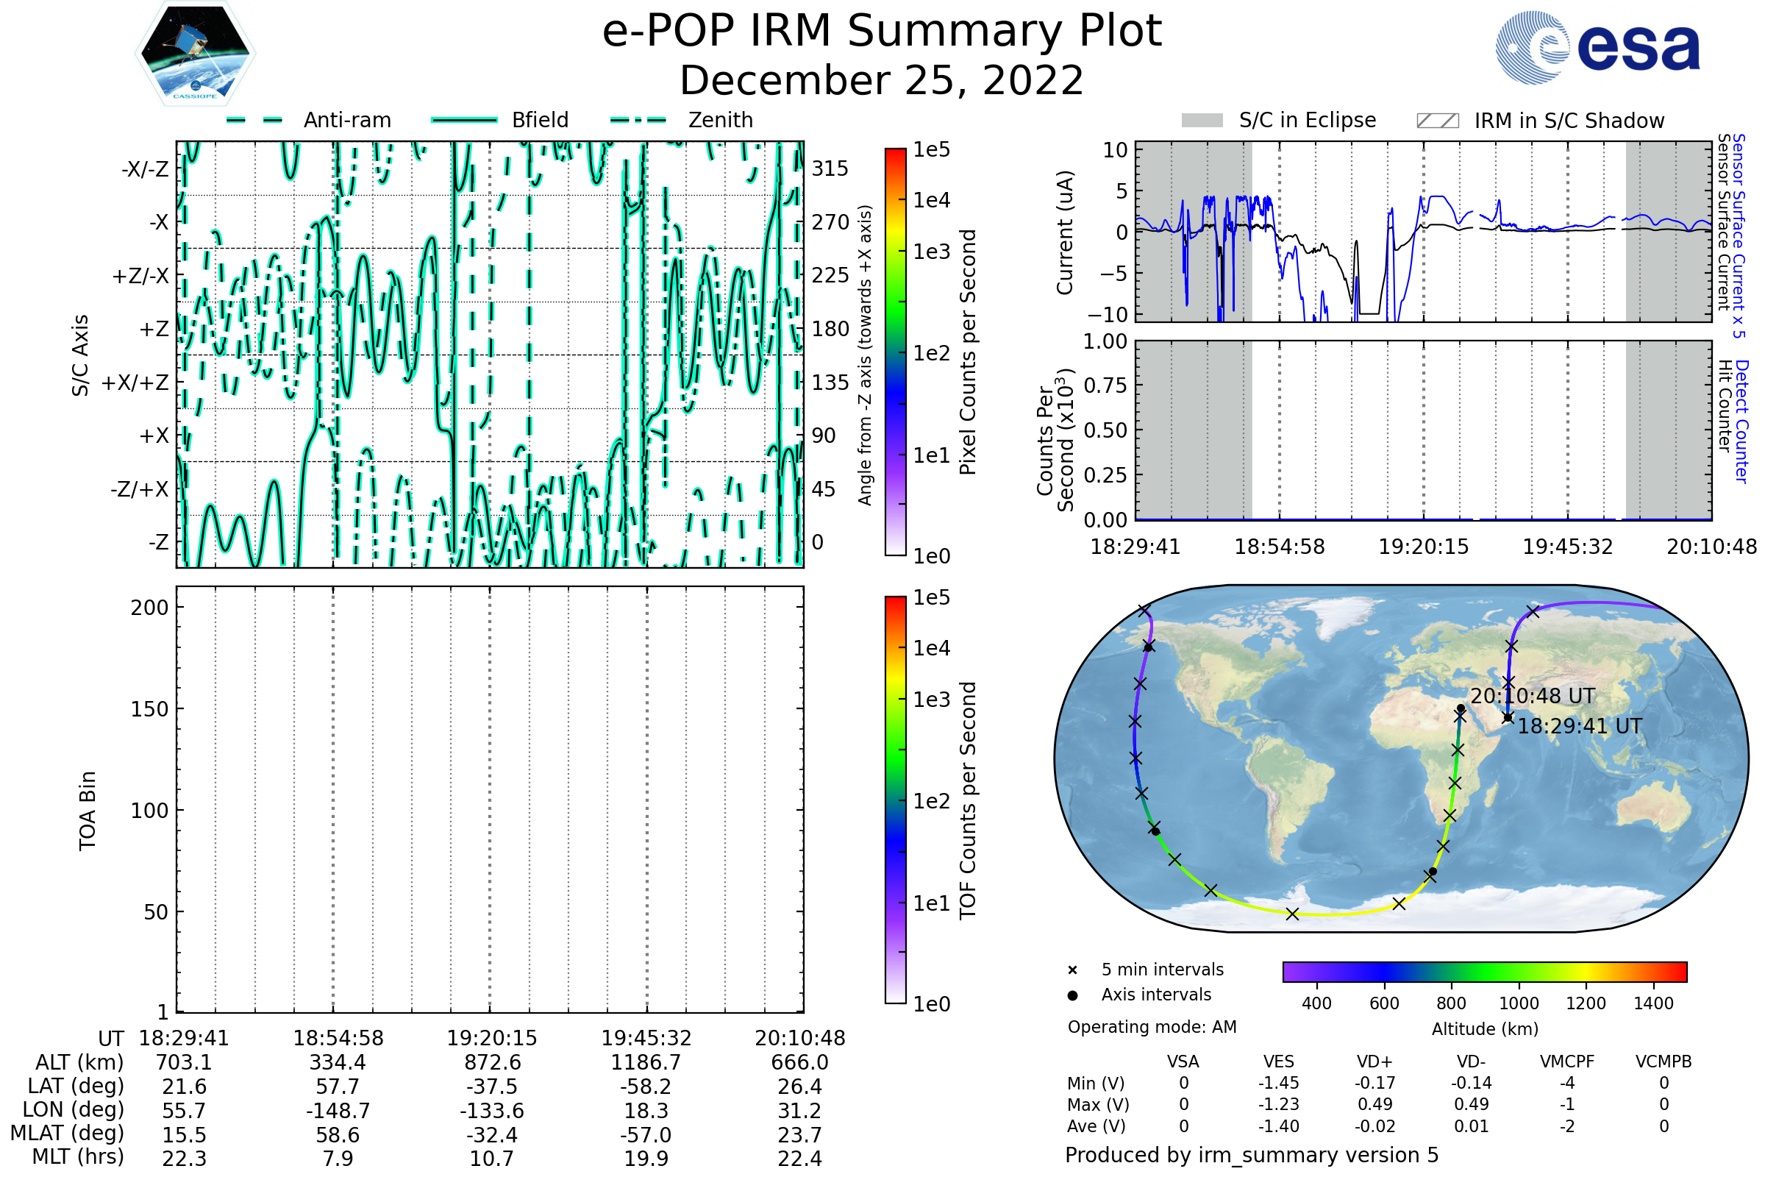1765x1177 pixels.
Task: Click the TOF Counts per Second colorbar
Action: tap(895, 800)
